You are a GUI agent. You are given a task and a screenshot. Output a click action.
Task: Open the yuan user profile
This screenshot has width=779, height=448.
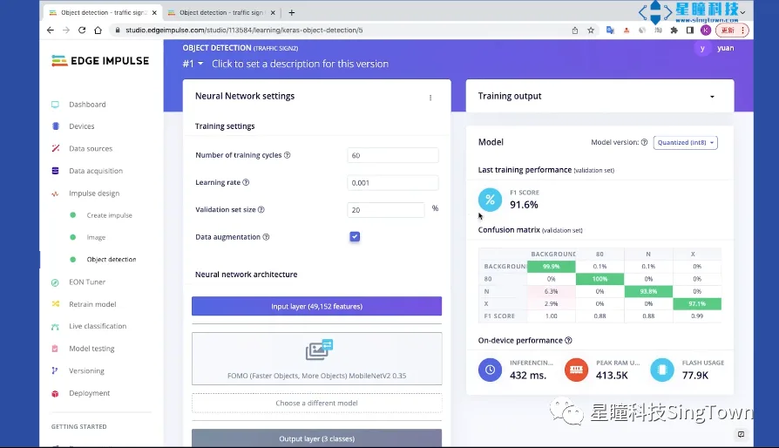coord(715,48)
